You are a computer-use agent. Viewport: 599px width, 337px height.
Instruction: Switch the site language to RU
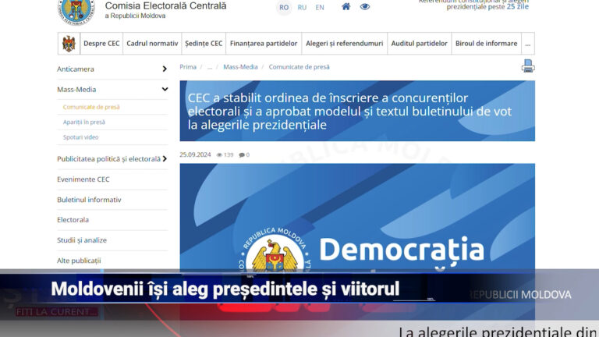tap(302, 8)
